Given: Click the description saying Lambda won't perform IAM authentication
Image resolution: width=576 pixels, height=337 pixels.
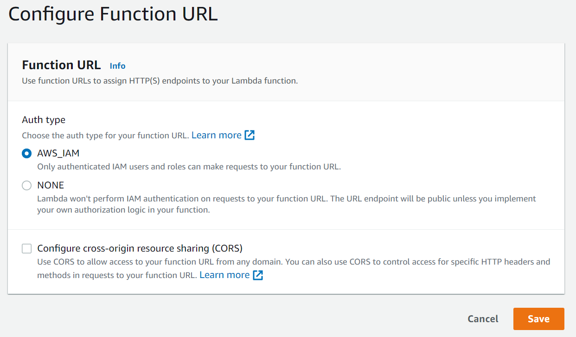Looking at the screenshot, I should coord(287,204).
